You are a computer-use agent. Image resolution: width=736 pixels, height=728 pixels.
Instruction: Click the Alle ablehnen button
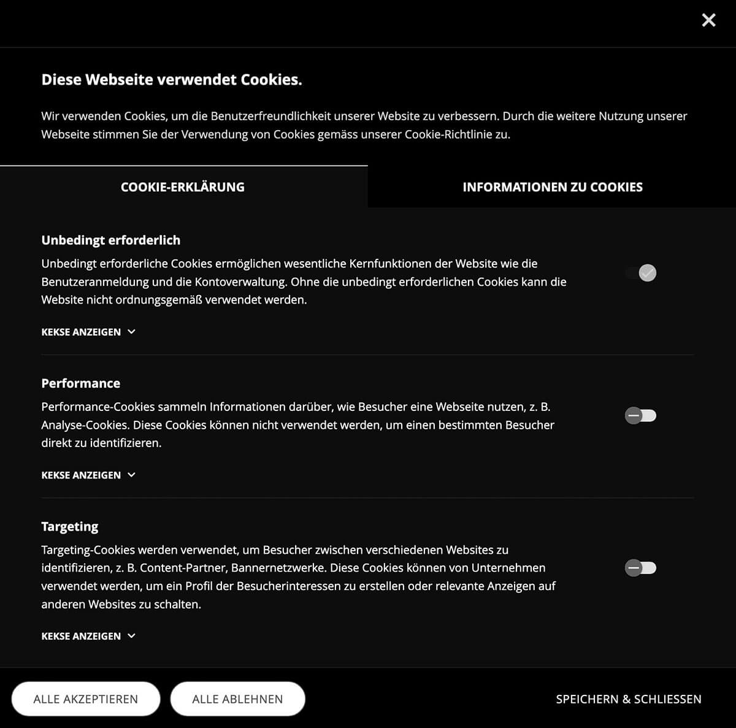point(238,699)
